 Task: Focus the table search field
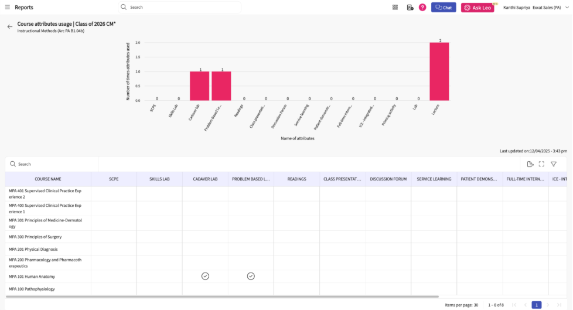[53, 164]
